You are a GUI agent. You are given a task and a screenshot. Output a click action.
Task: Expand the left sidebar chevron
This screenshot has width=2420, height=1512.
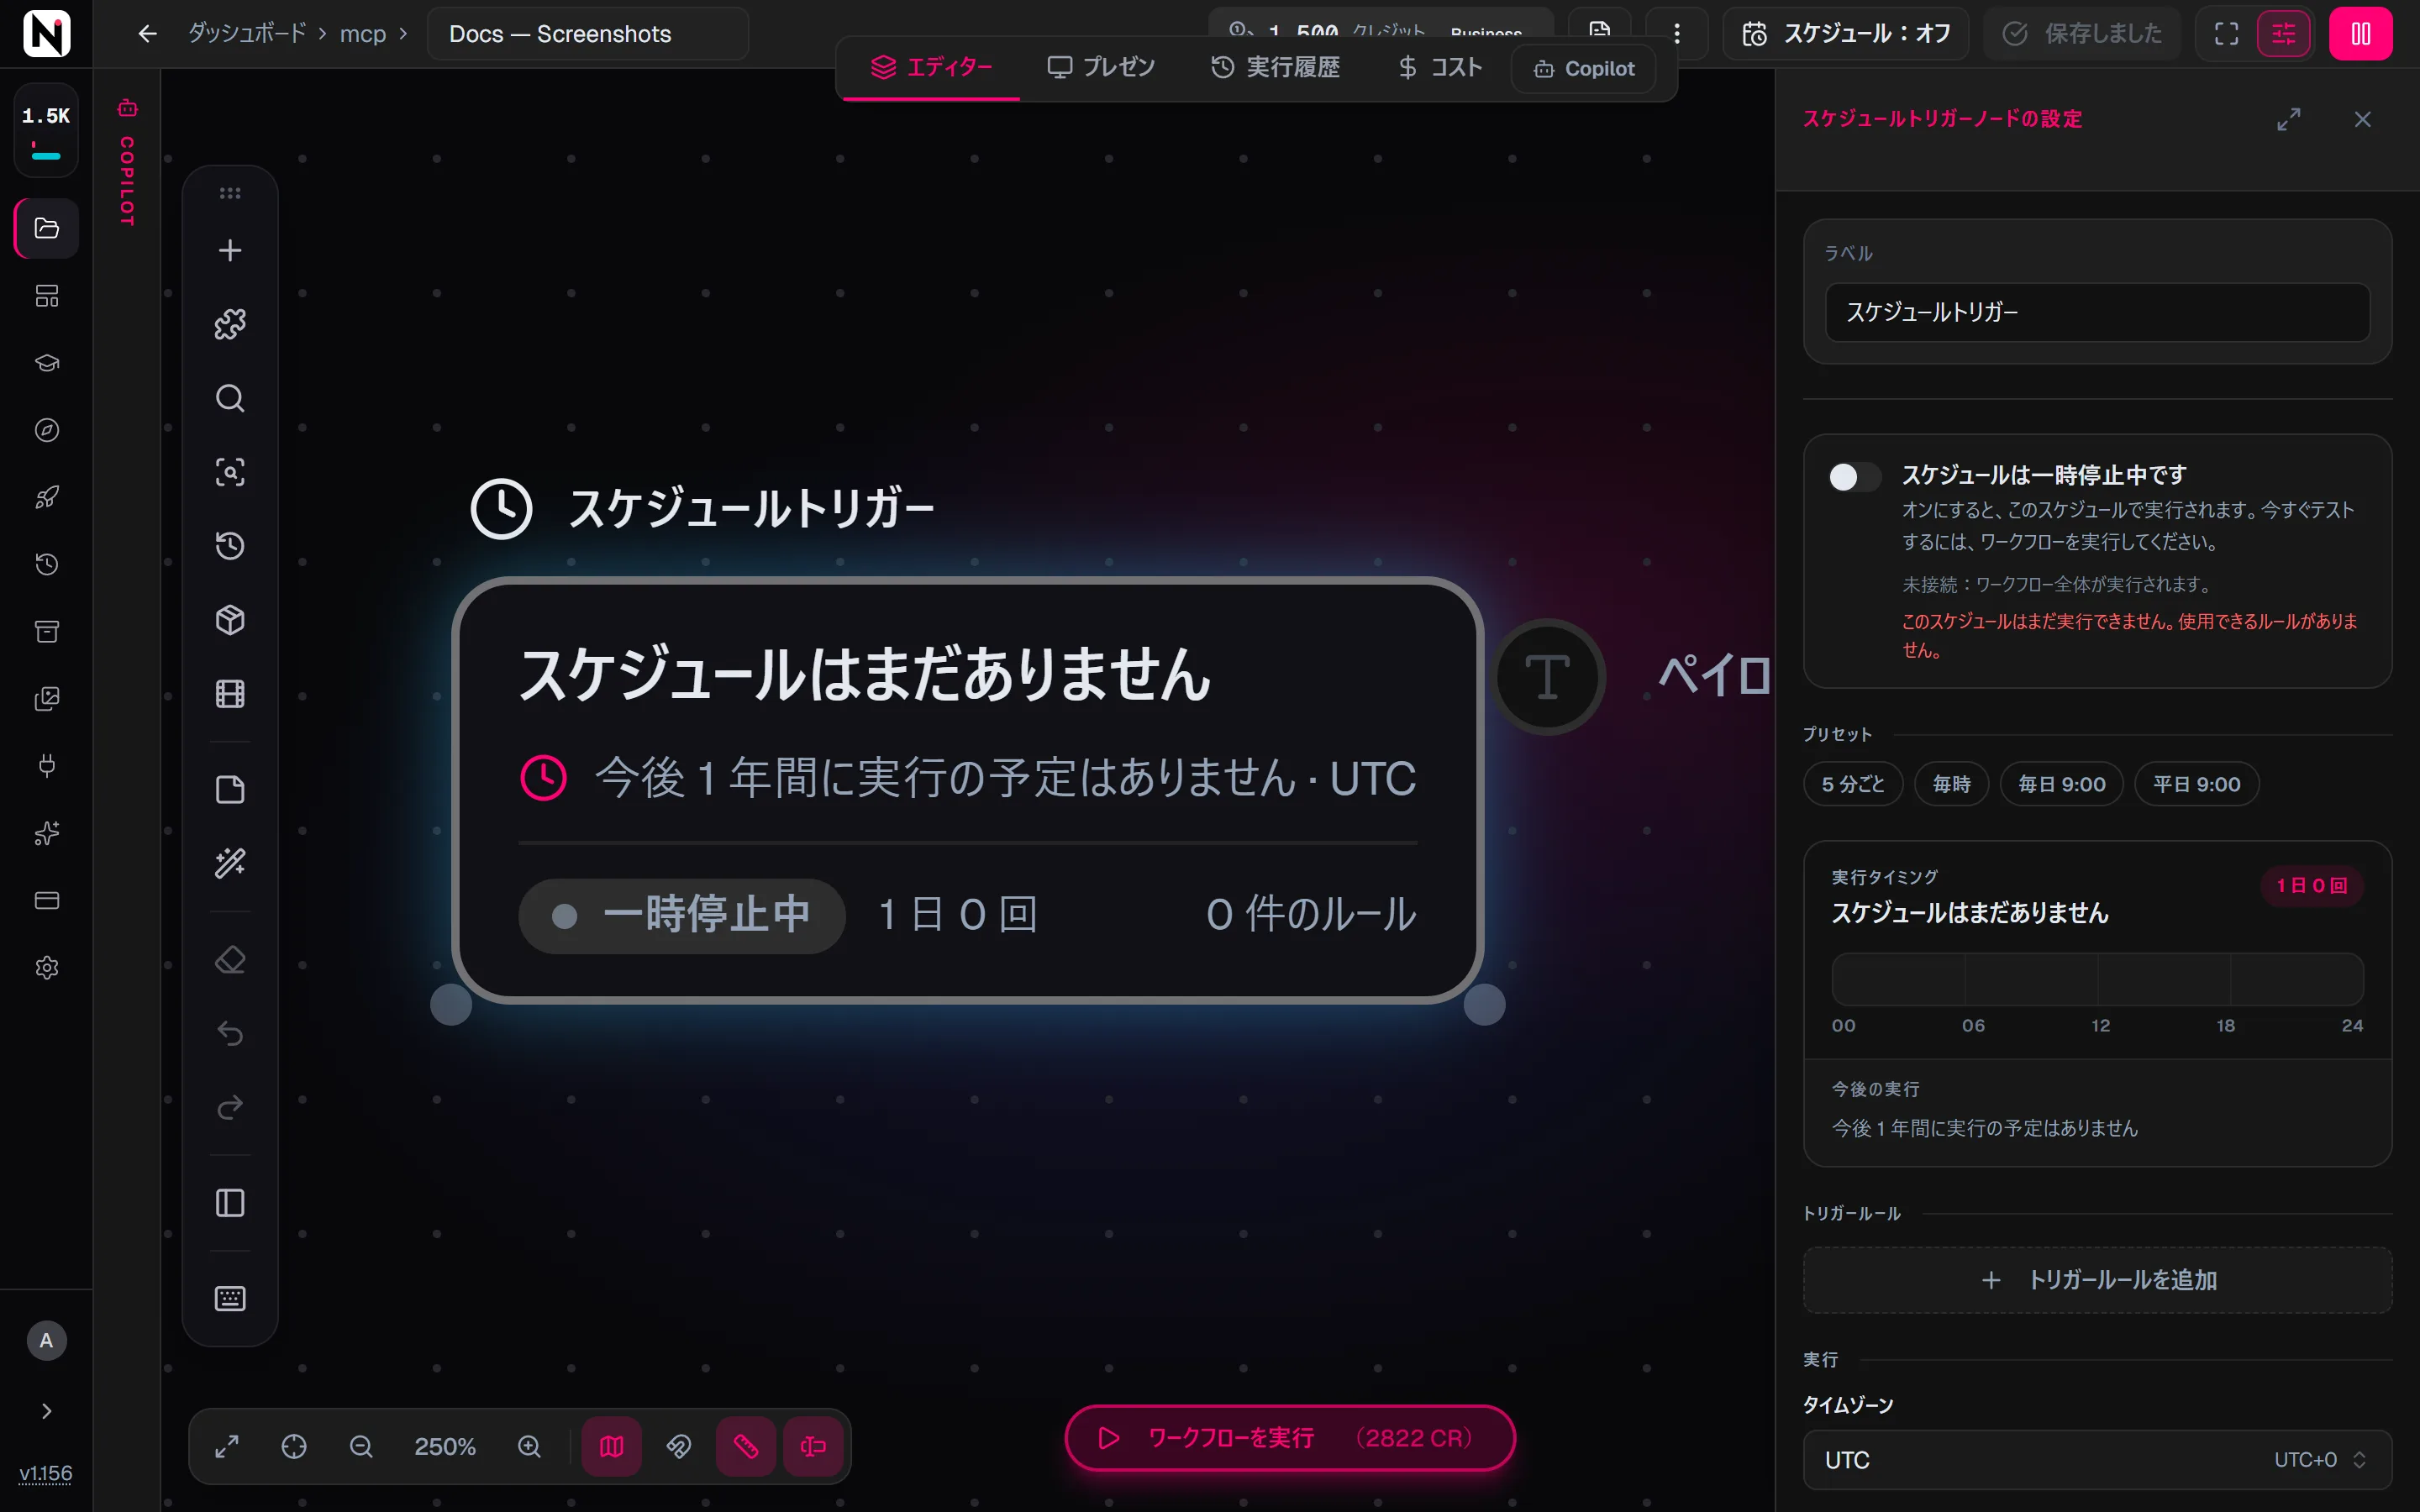pyautogui.click(x=47, y=1410)
